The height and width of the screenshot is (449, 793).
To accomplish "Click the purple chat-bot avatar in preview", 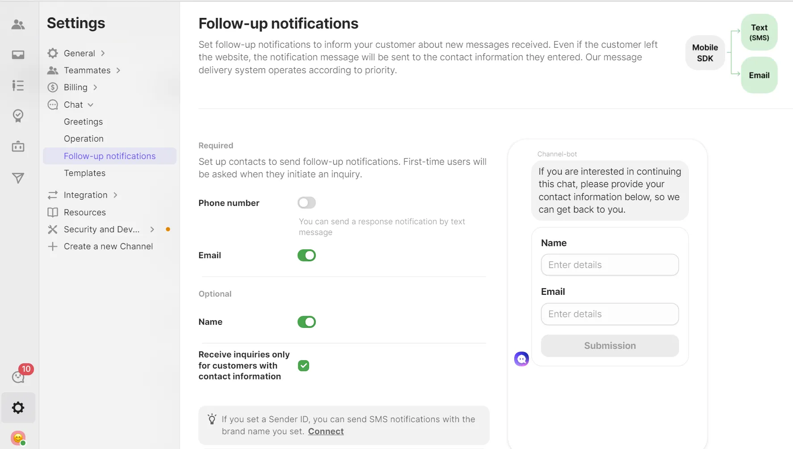I will coord(521,359).
